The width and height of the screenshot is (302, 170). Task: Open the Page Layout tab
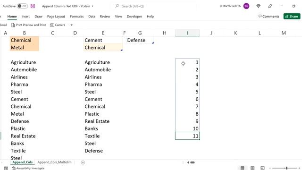(x=56, y=17)
